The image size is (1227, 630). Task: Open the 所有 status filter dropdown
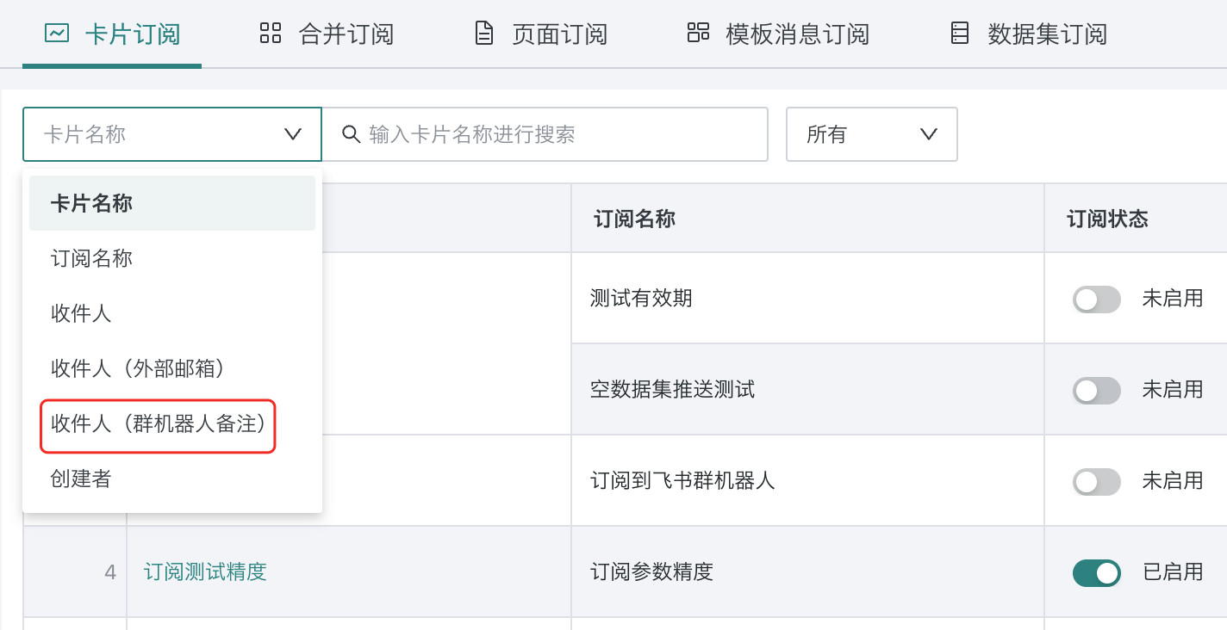click(x=871, y=134)
